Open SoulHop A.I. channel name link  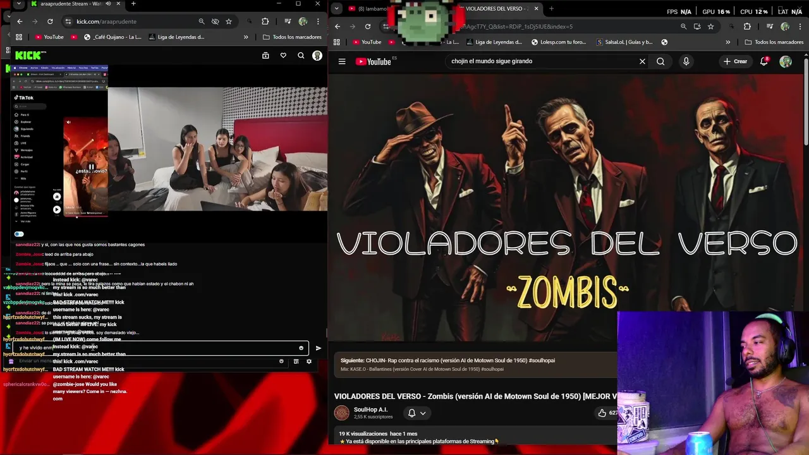pos(371,409)
